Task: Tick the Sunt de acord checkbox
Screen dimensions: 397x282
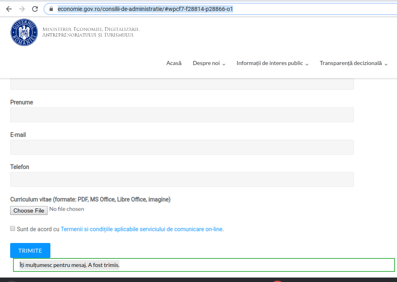Action: tap(13, 229)
